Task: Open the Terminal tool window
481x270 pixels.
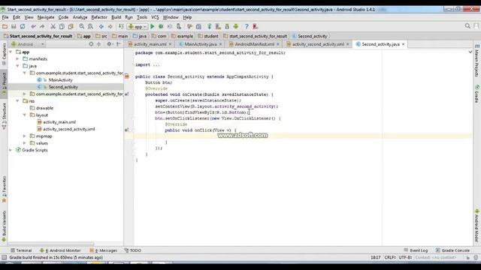Action: tap(21, 250)
